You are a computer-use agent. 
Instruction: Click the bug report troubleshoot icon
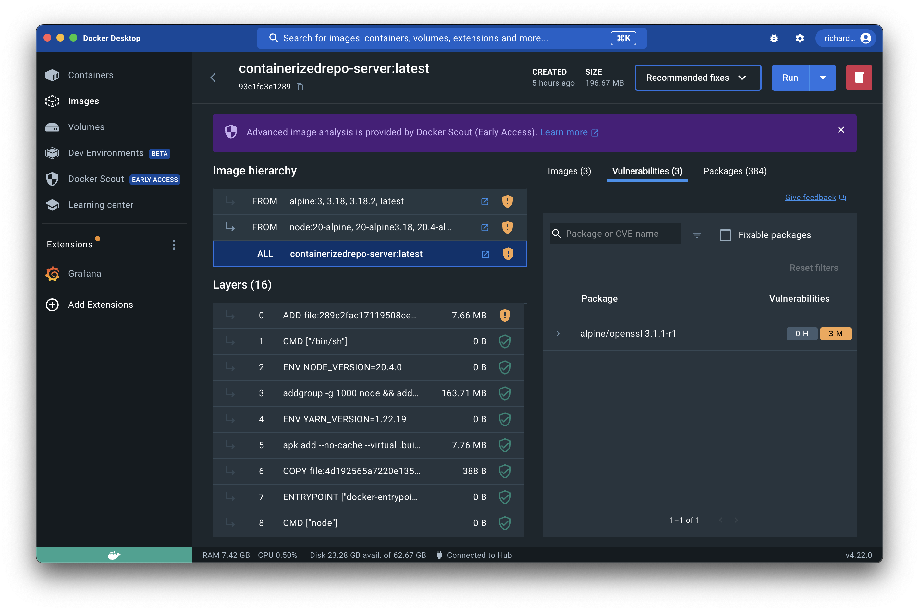[774, 38]
